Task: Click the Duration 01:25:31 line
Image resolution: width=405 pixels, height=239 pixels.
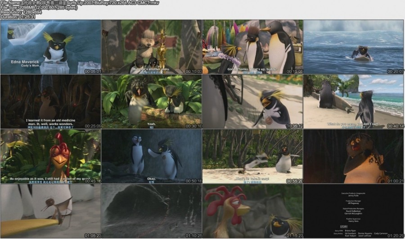Action: [x=18, y=17]
